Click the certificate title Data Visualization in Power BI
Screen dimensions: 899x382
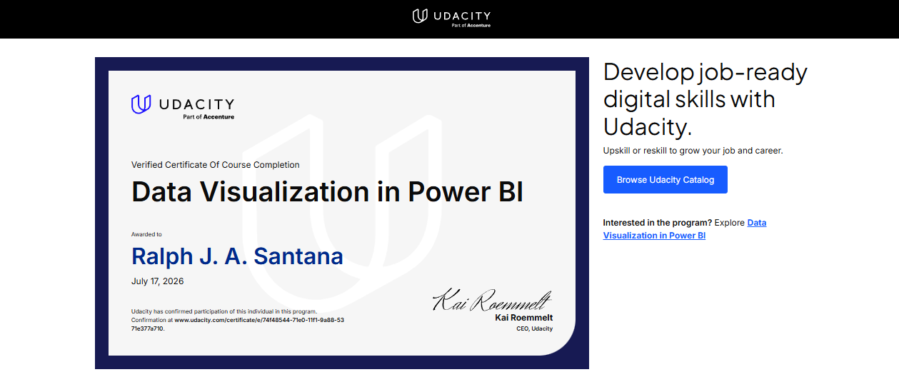327,191
